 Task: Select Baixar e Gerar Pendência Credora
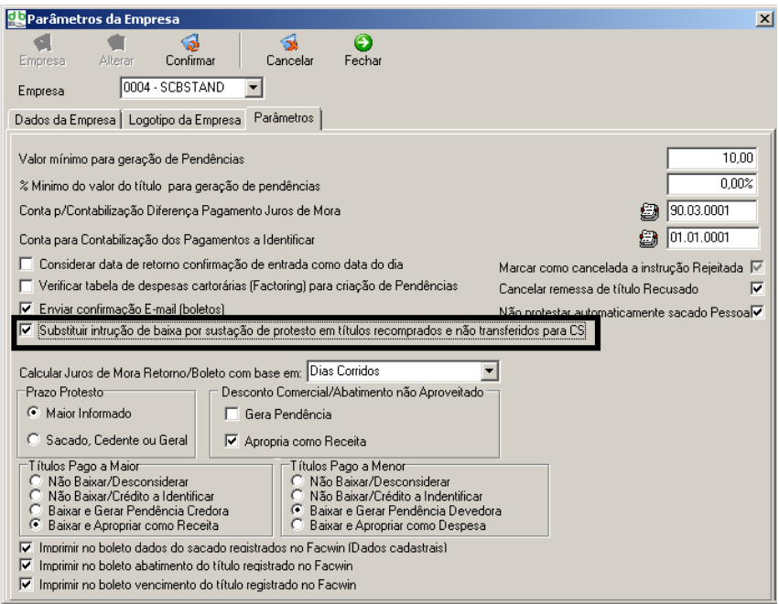coord(36,510)
